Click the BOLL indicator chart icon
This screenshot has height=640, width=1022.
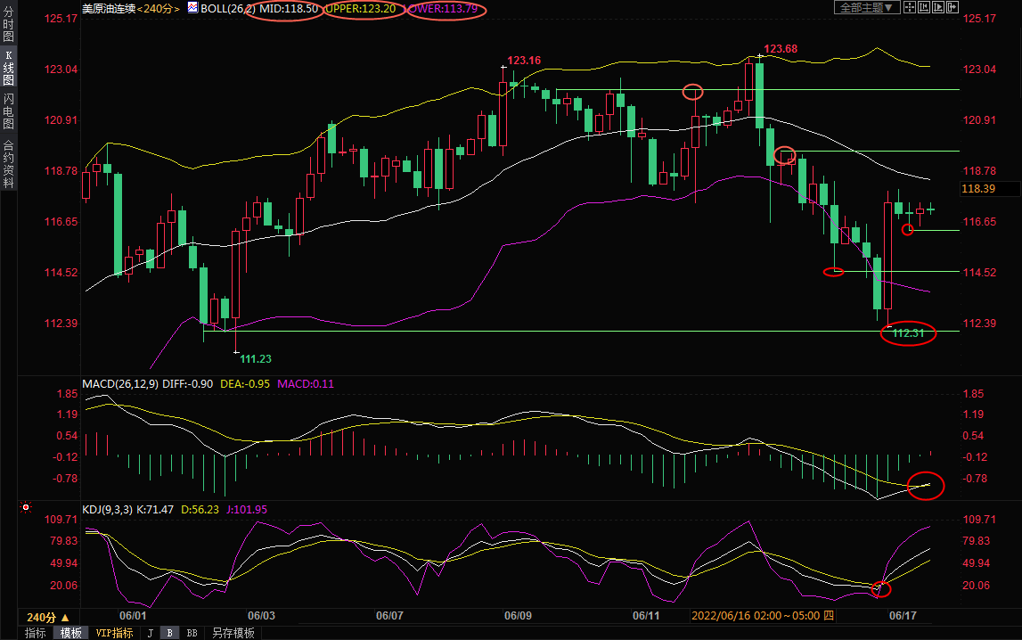192,8
